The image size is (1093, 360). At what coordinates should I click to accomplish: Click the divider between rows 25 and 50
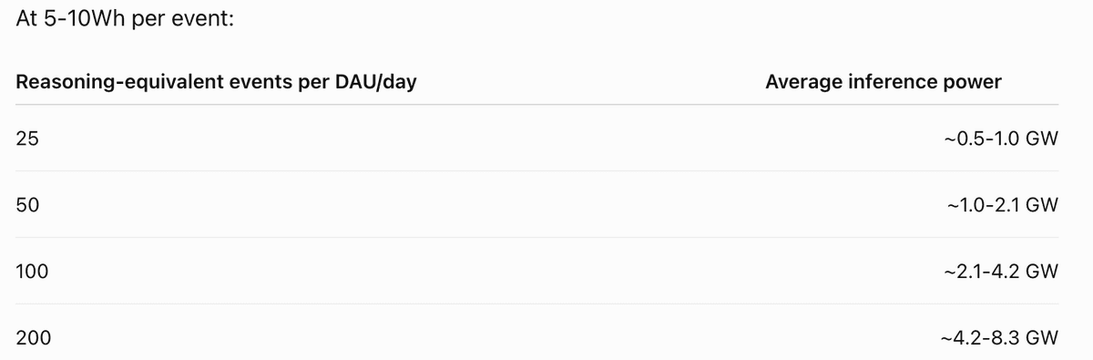click(x=537, y=171)
